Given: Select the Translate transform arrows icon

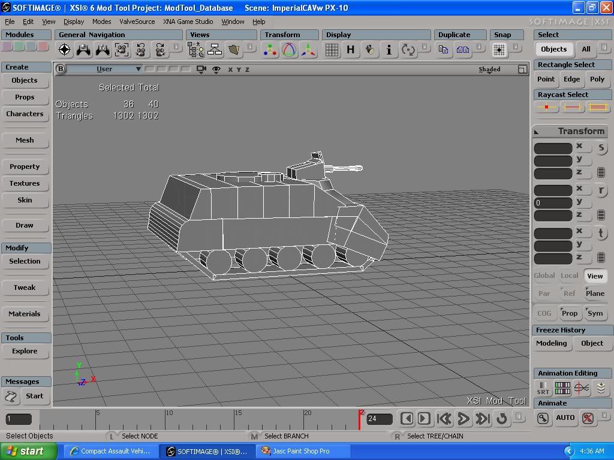Looking at the screenshot, I should [309, 50].
